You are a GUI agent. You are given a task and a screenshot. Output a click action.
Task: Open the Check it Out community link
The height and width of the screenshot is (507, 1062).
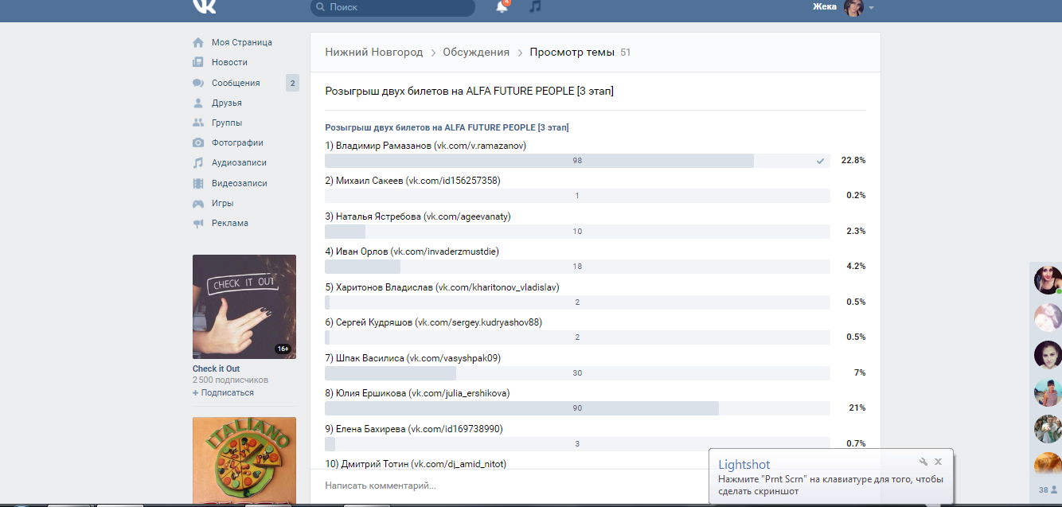point(216,369)
